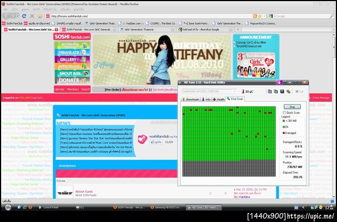Open the DONATE sidebar button
The height and width of the screenshot is (222, 337).
[72, 80]
